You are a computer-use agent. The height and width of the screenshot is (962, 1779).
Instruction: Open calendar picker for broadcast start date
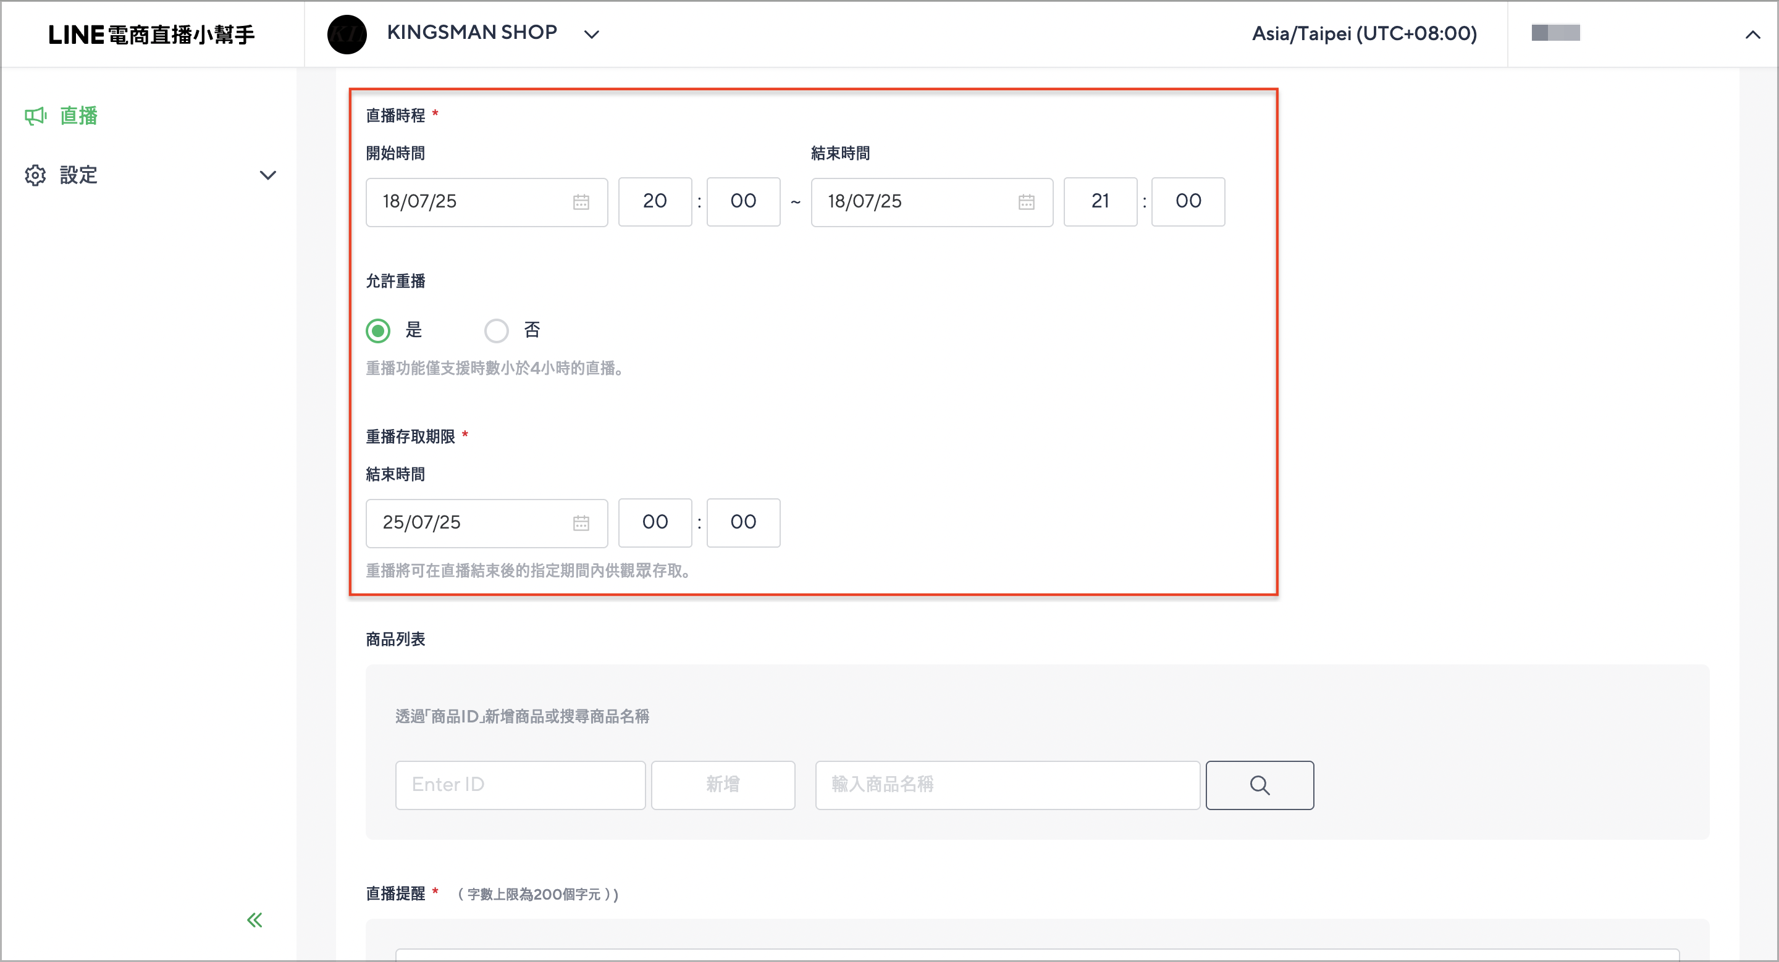point(581,201)
